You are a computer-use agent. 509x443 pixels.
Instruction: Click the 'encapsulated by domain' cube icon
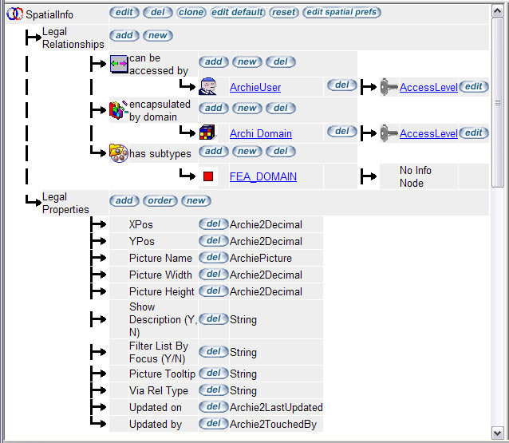click(119, 109)
